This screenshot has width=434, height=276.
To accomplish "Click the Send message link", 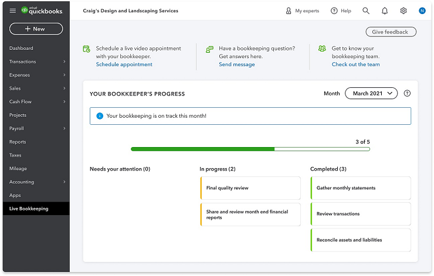I will tap(237, 64).
